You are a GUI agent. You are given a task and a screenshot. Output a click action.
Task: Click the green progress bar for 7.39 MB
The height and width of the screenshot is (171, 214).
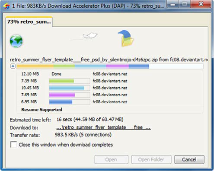pos(70,81)
